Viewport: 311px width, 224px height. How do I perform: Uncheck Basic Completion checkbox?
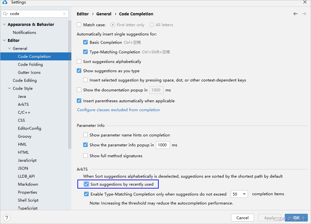pos(85,42)
